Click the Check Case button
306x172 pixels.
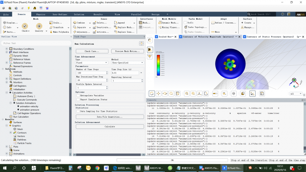pyautogui.click(x=92, y=51)
